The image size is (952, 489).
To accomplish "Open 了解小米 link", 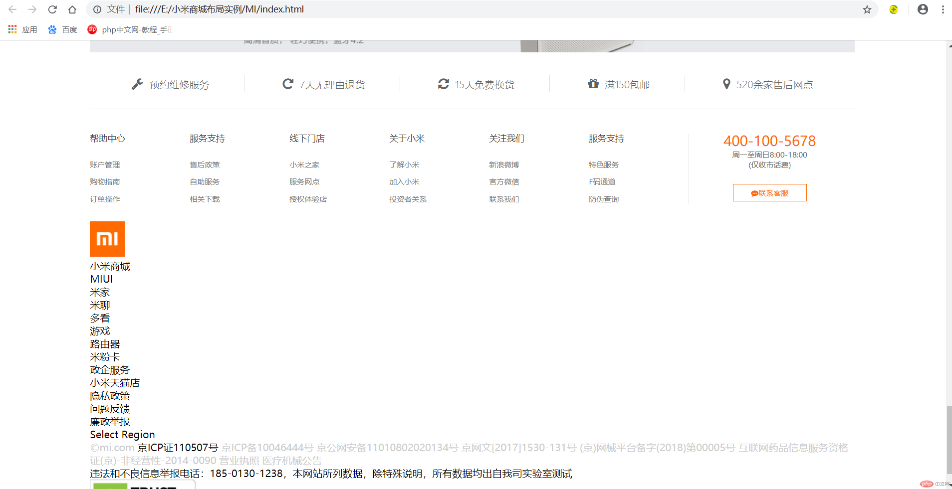I will click(x=404, y=164).
